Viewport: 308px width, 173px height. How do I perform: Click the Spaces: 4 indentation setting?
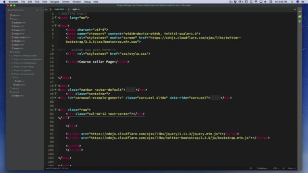292,168
